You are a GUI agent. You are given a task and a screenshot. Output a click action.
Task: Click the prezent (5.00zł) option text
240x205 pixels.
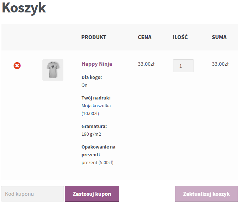(98, 162)
